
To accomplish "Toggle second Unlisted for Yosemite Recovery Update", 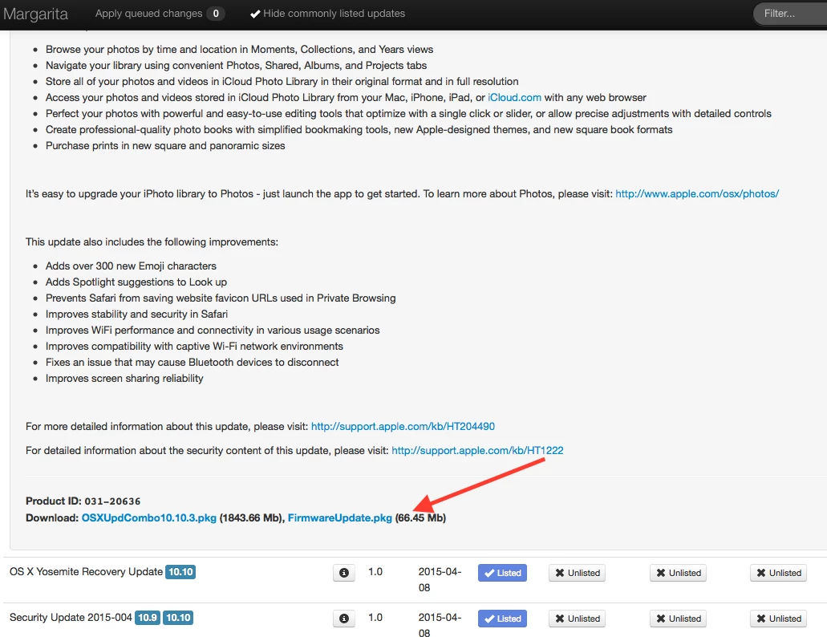I will coord(679,573).
